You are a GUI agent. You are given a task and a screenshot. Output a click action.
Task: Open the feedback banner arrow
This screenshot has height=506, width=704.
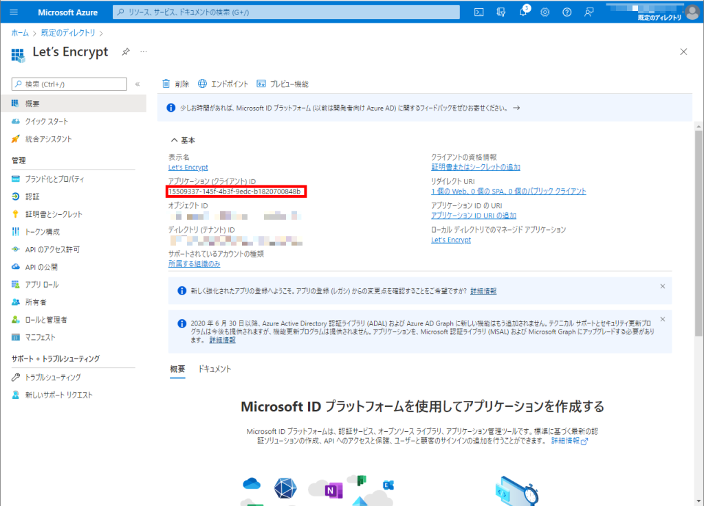click(x=516, y=108)
